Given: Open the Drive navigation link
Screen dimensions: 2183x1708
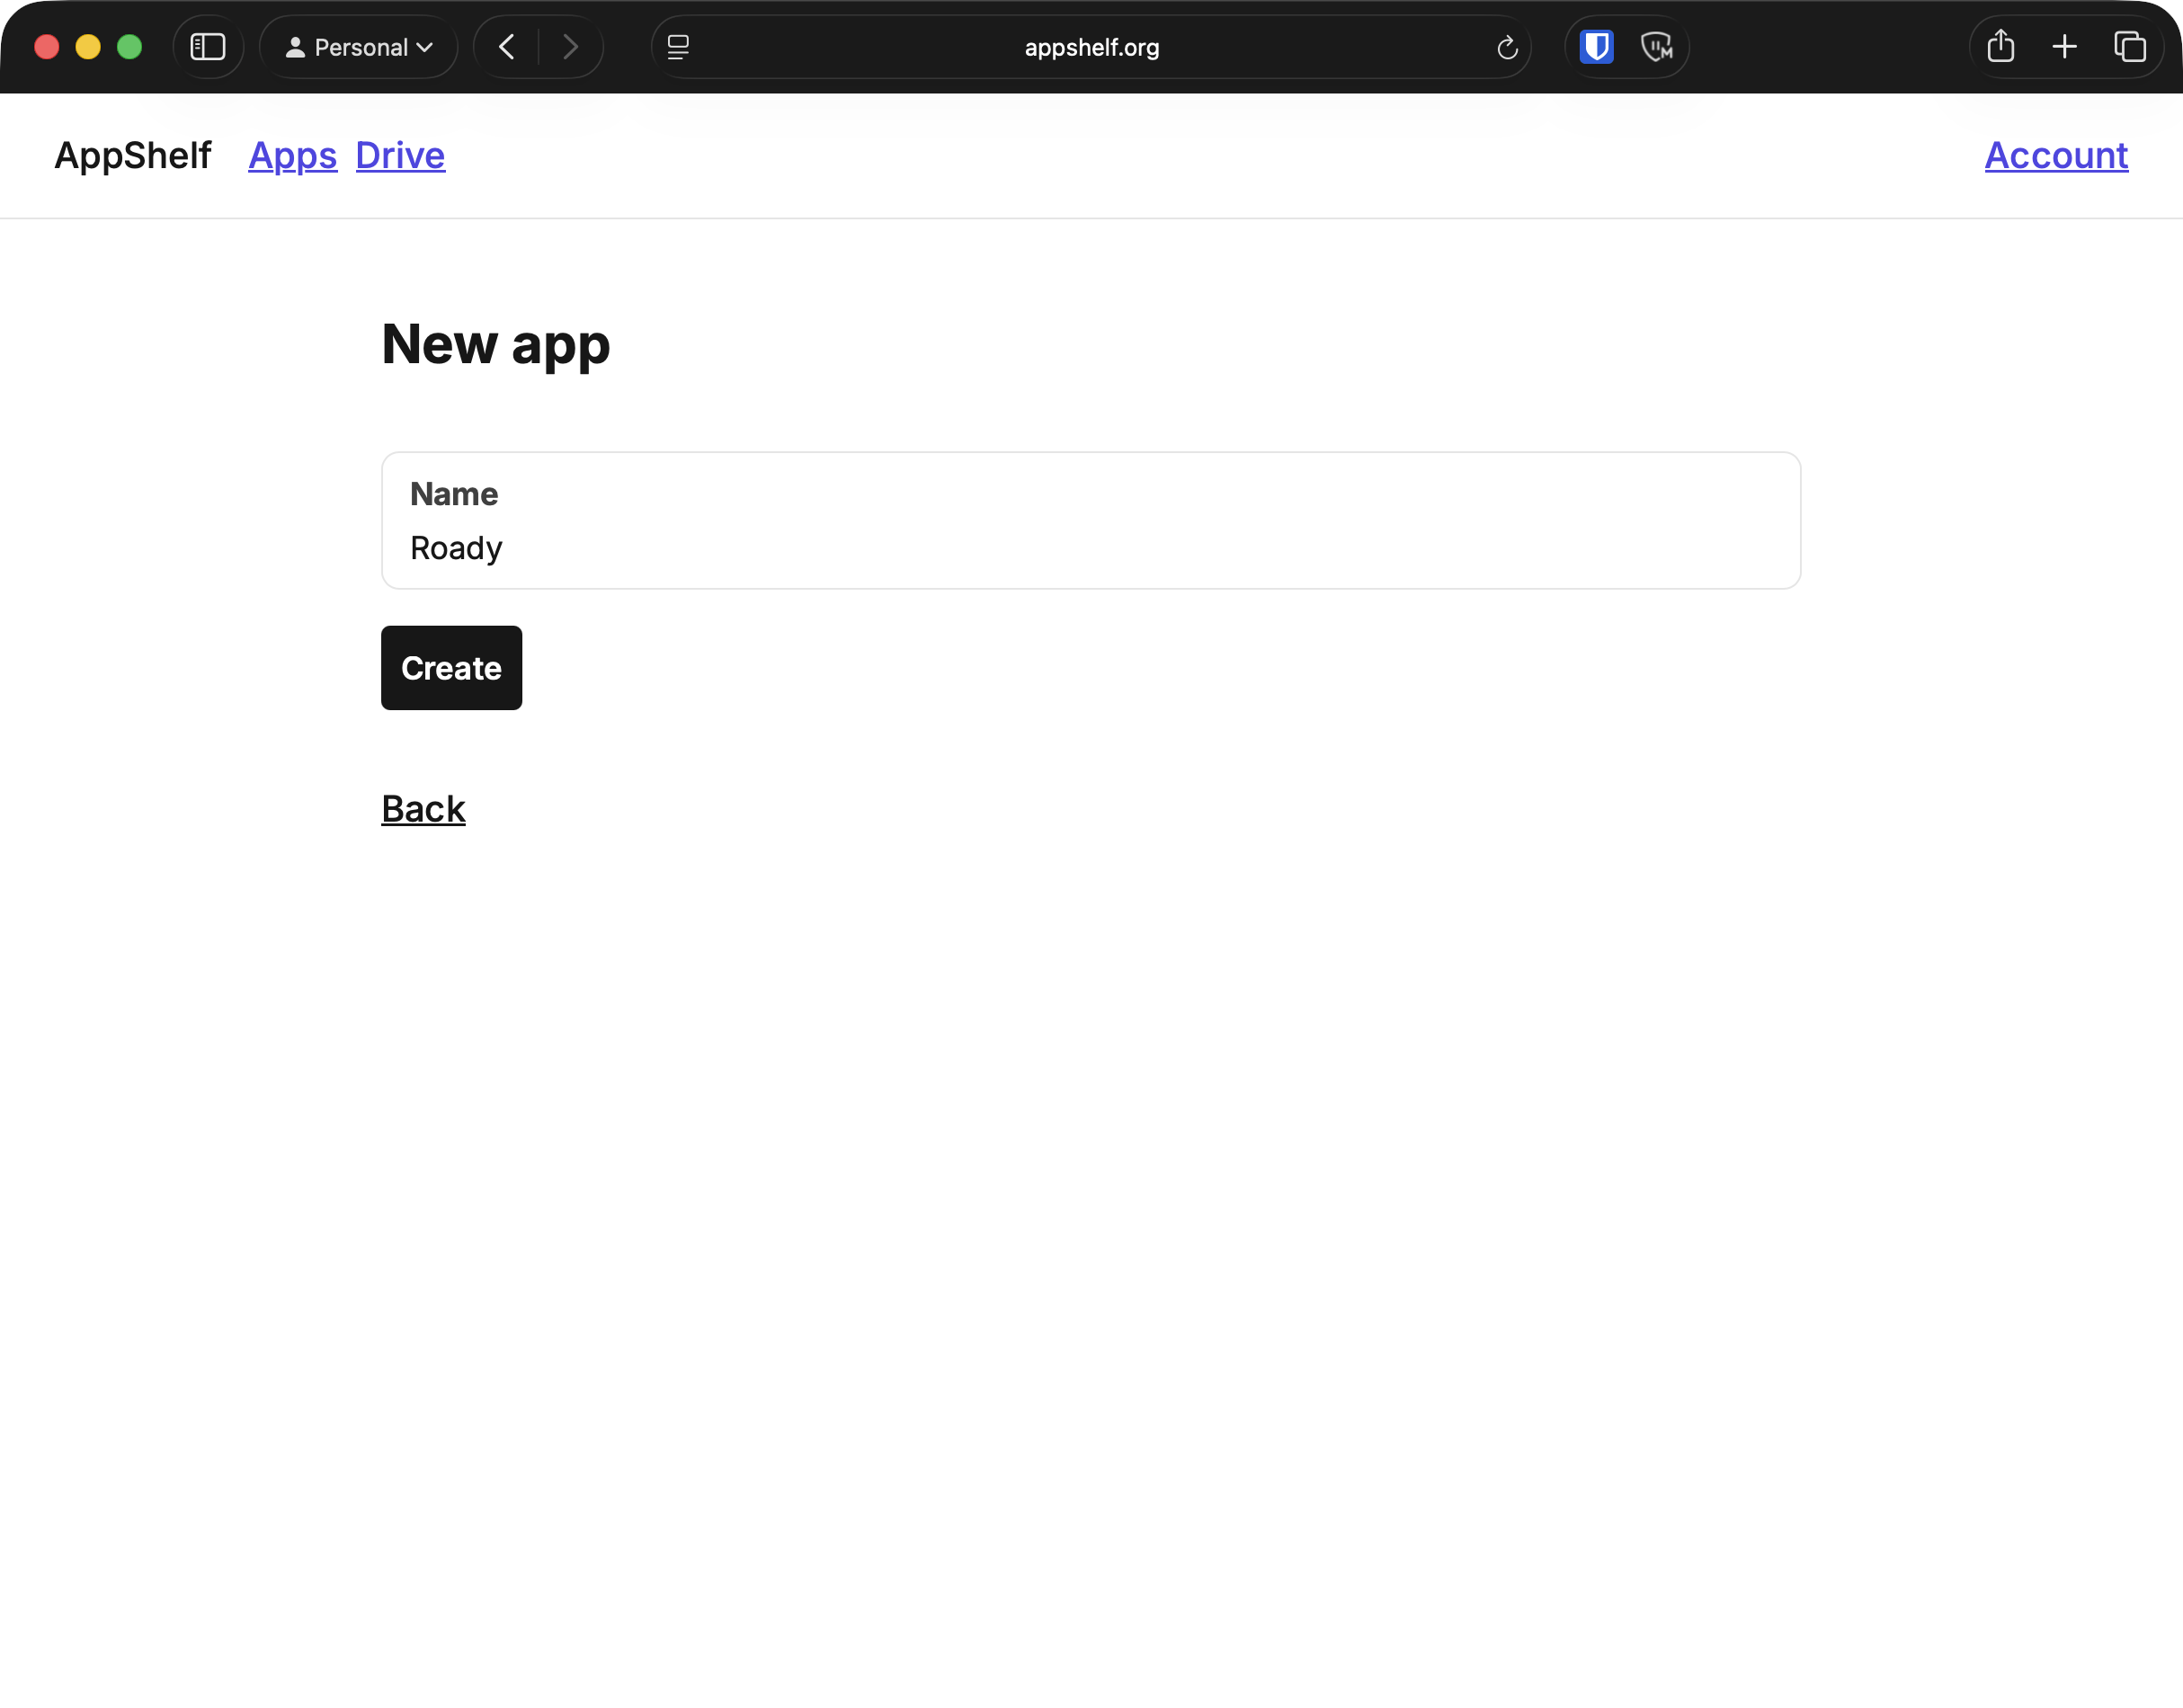Looking at the screenshot, I should pos(400,155).
